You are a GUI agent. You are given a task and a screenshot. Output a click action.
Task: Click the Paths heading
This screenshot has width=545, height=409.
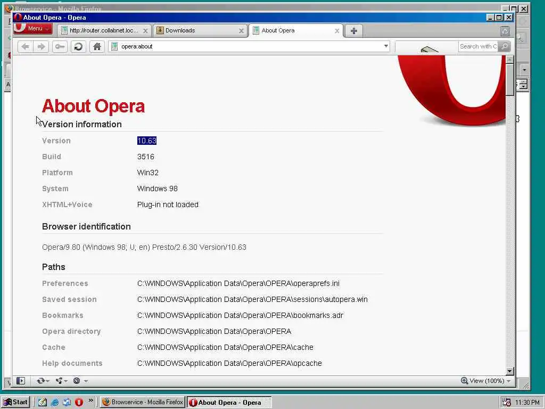pyautogui.click(x=54, y=267)
